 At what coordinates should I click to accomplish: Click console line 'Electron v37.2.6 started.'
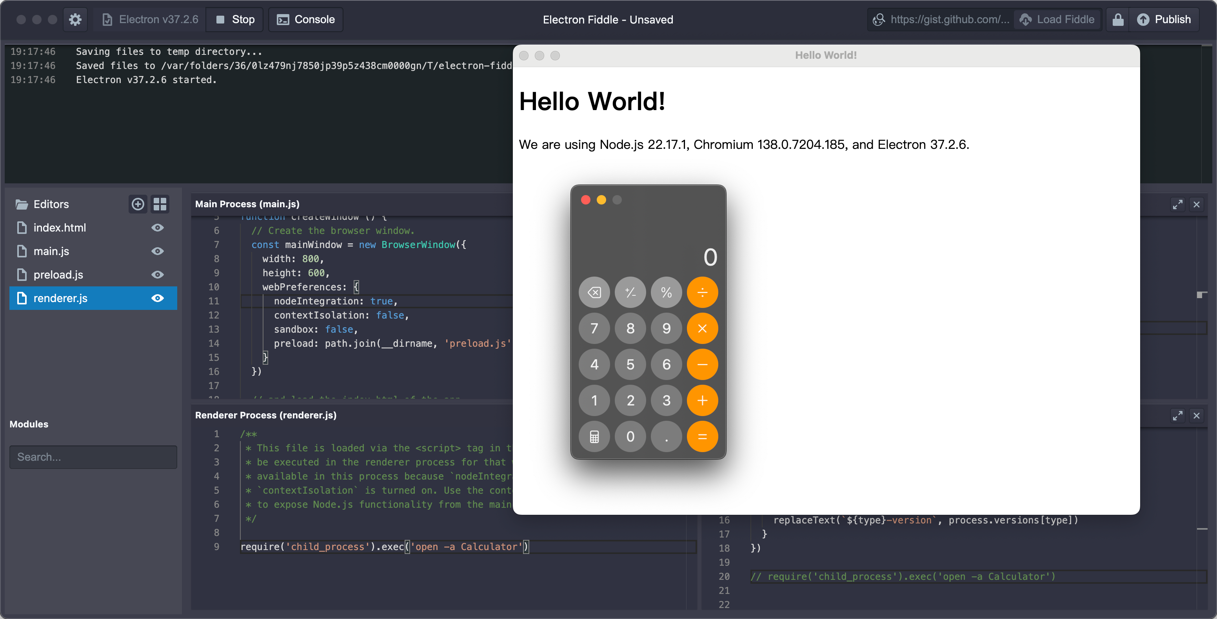point(147,80)
